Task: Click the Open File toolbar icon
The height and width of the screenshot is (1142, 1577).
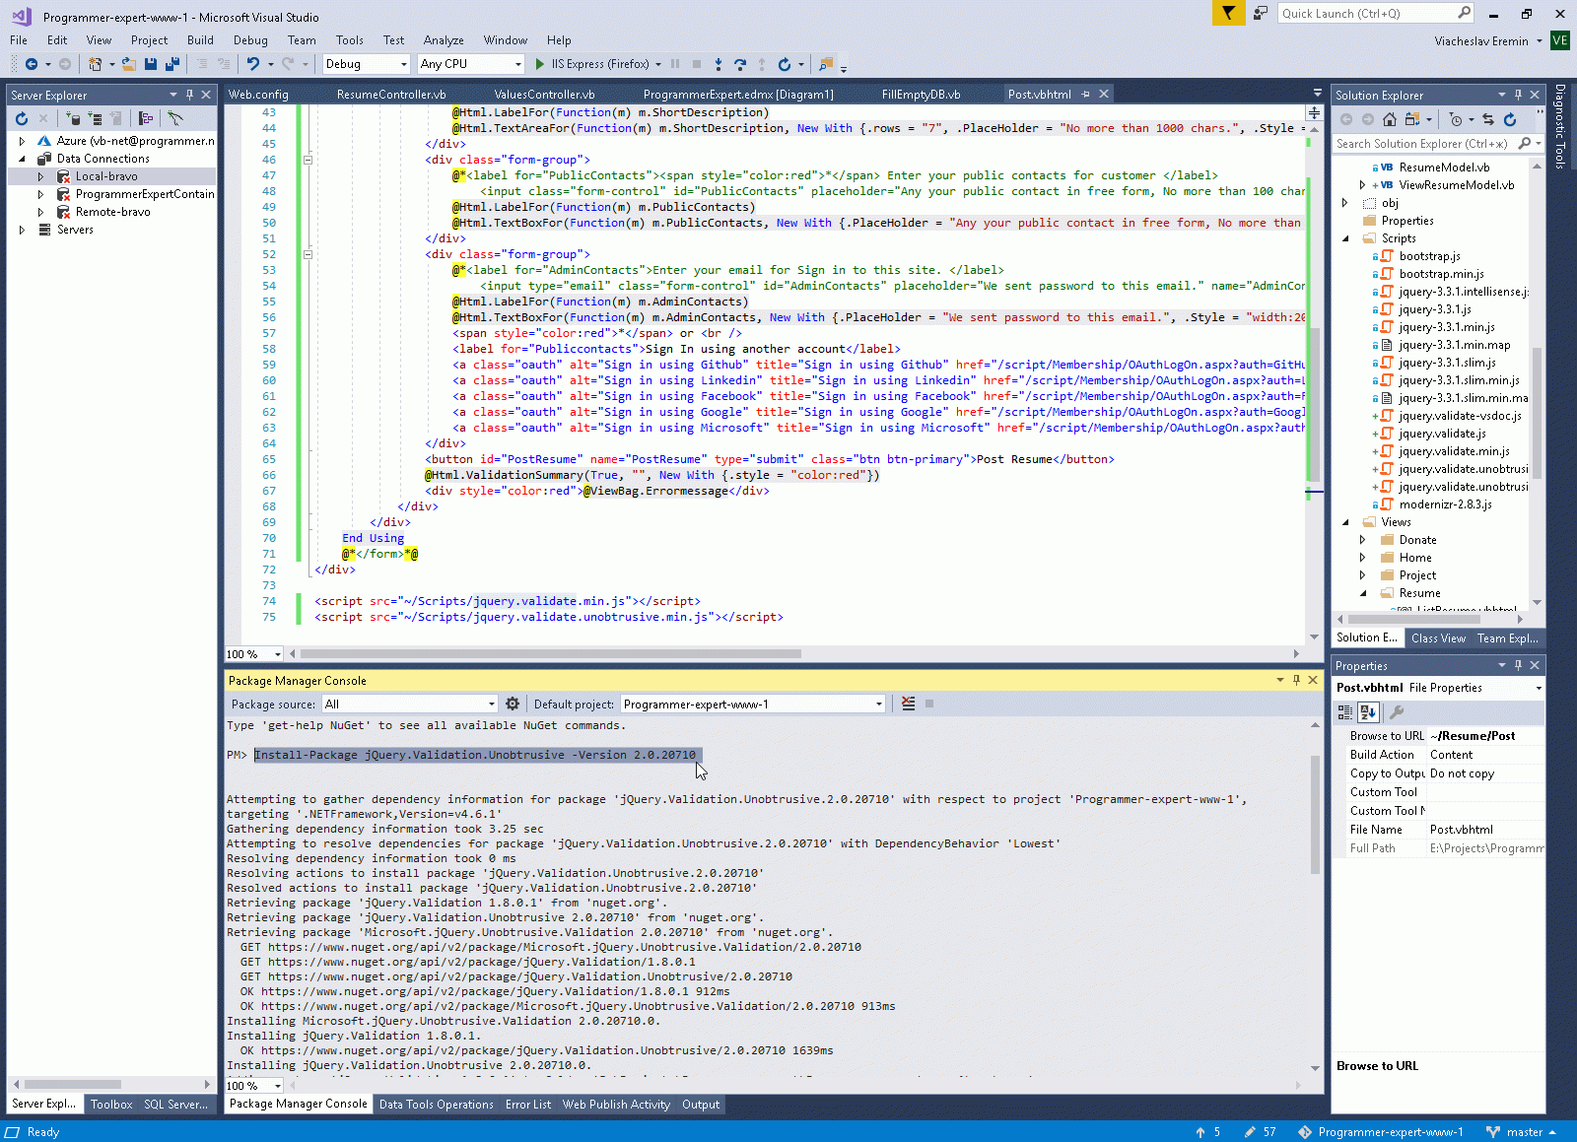Action: point(129,64)
